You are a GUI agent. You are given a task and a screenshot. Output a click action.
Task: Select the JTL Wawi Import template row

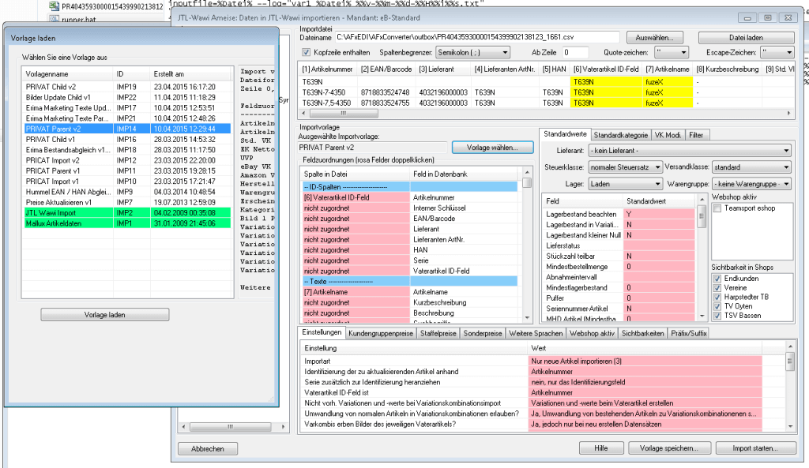coord(126,213)
